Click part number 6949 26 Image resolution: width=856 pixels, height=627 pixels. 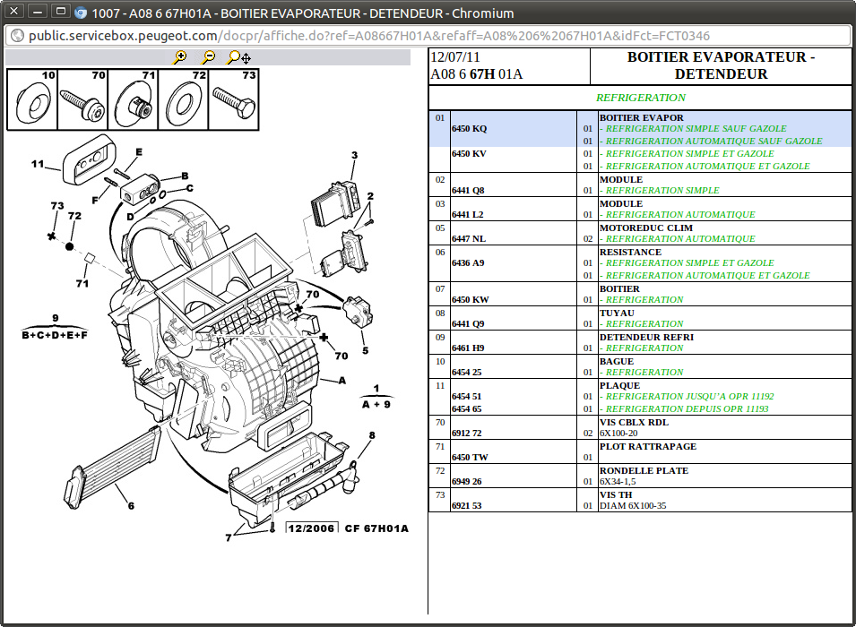coord(466,482)
